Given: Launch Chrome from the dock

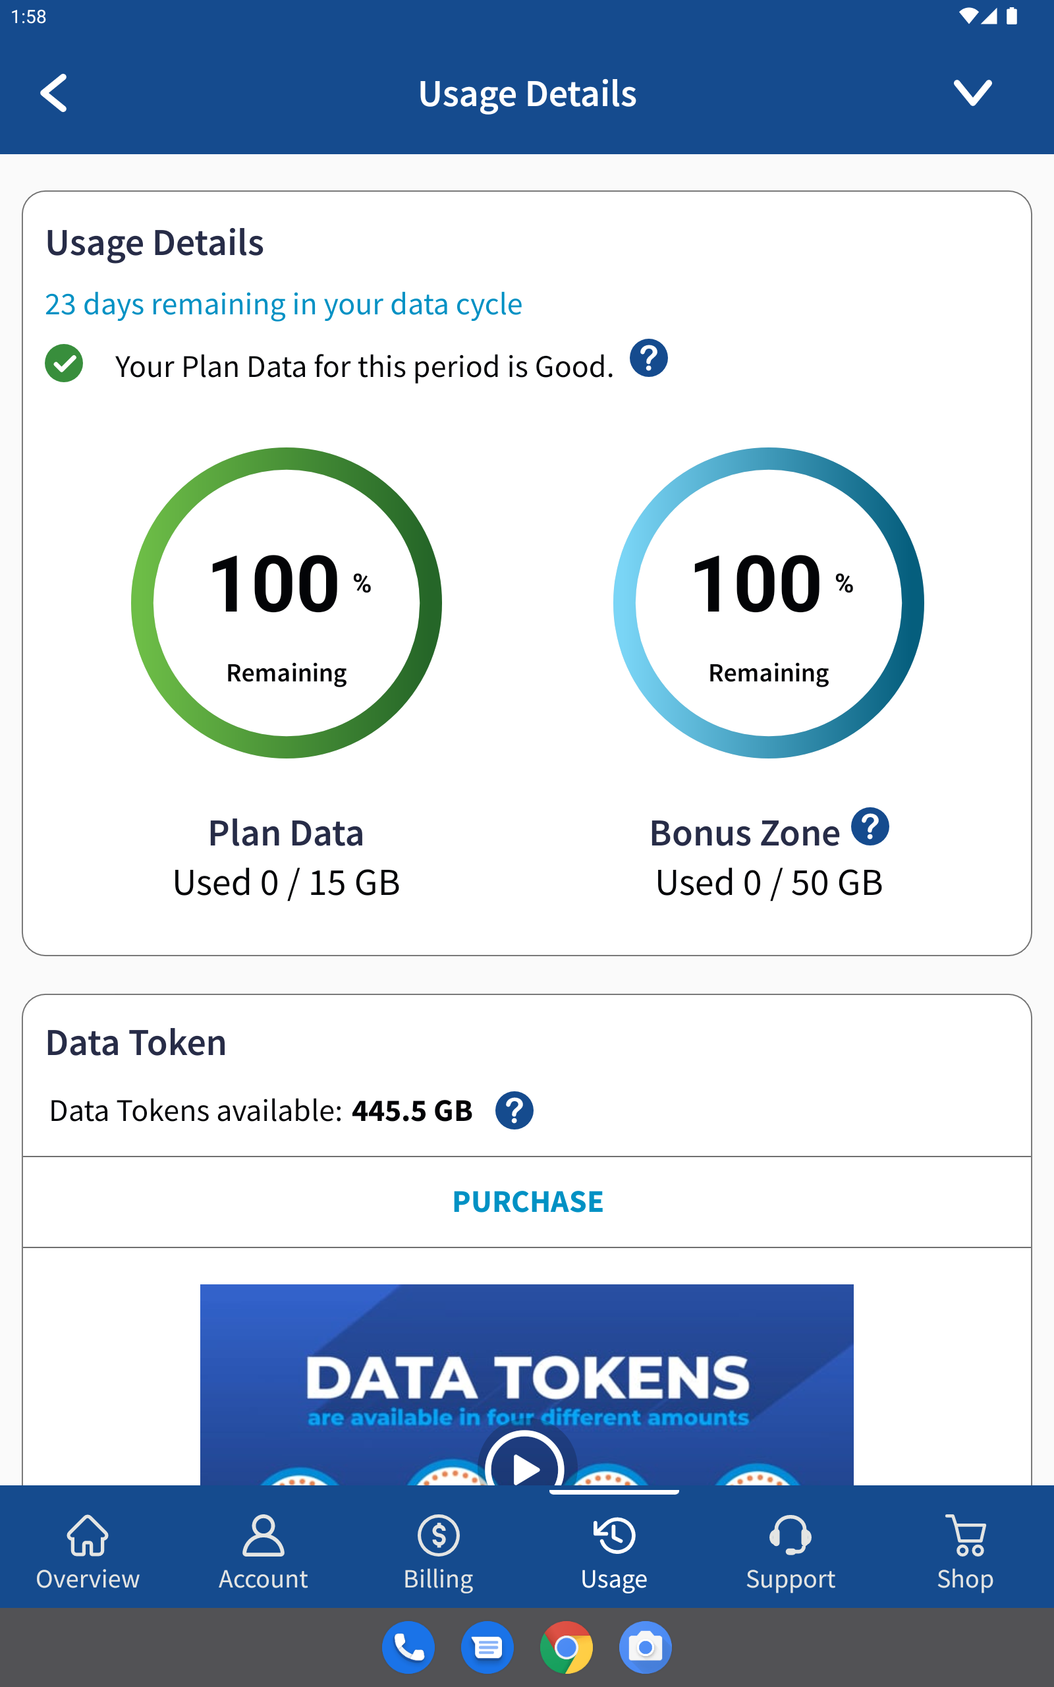Looking at the screenshot, I should tap(567, 1648).
